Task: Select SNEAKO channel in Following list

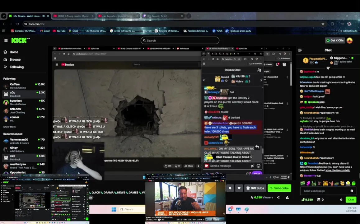Action: (24, 111)
